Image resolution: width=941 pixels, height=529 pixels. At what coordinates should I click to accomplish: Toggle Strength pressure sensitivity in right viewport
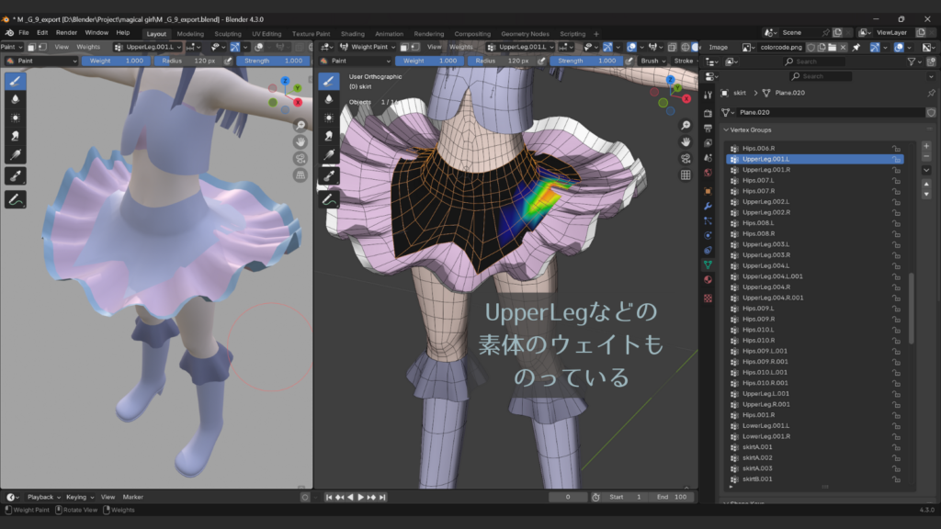coord(629,61)
